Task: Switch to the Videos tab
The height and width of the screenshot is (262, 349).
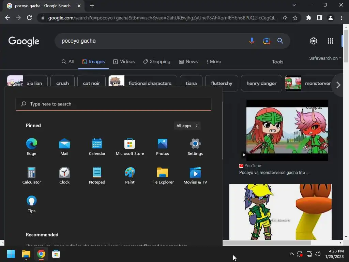Action: (124, 62)
